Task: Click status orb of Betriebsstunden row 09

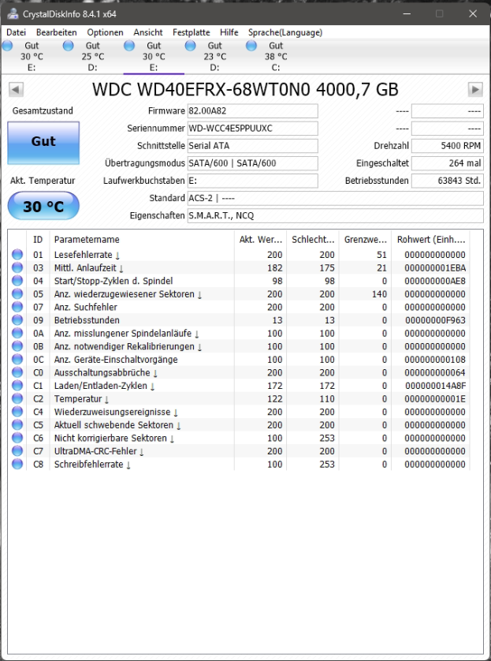Action: [17, 320]
